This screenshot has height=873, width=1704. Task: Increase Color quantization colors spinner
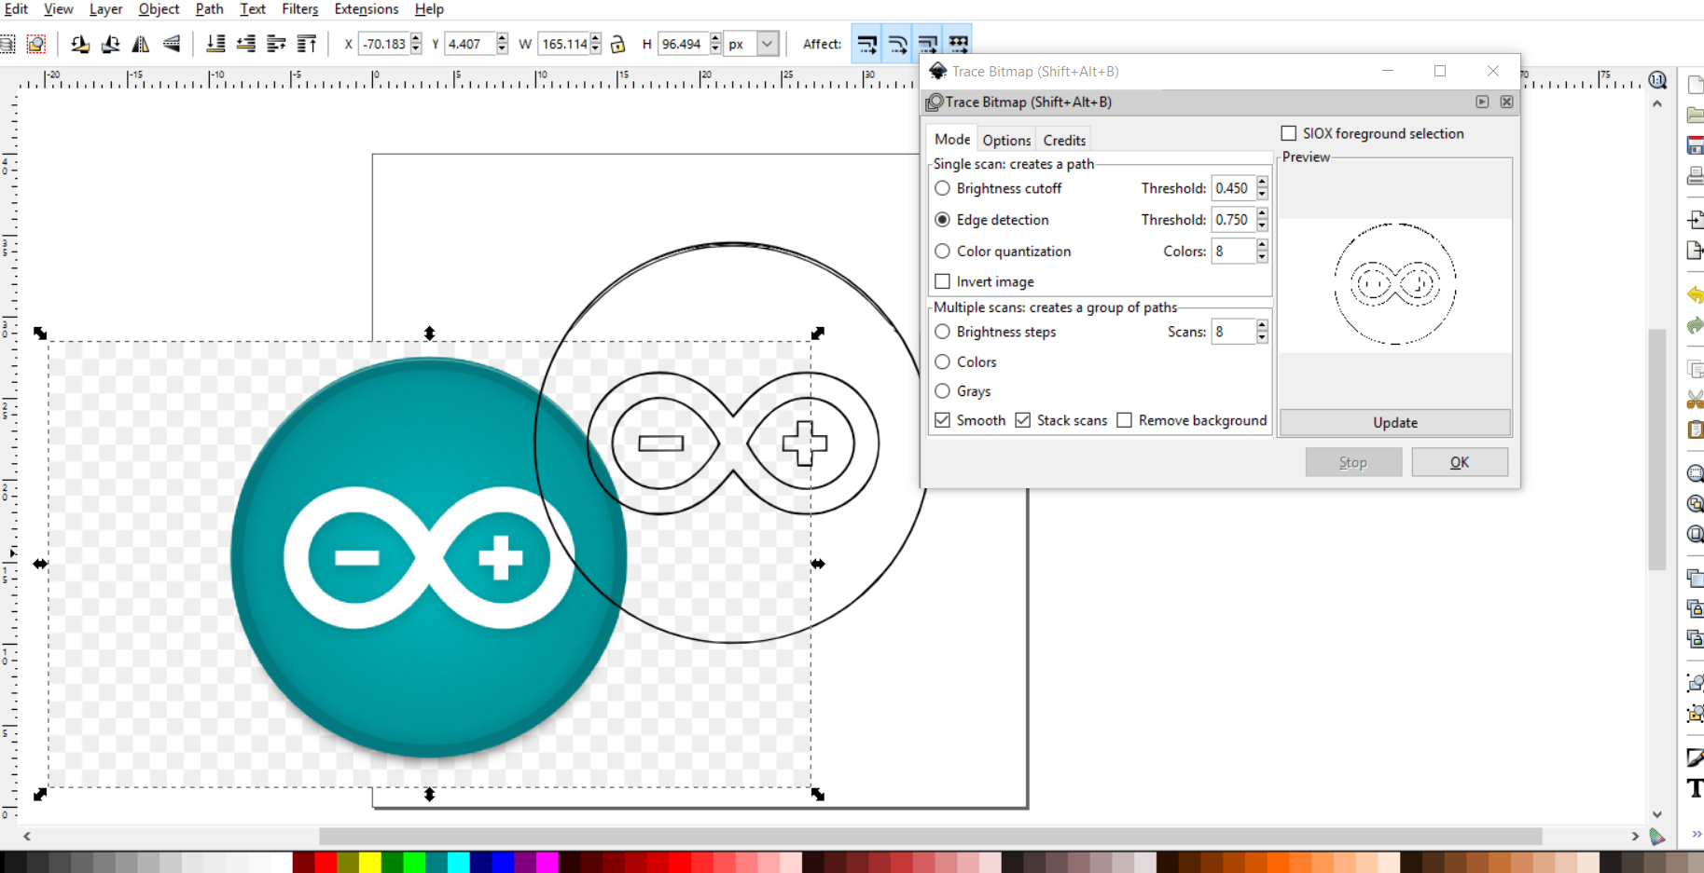pos(1262,245)
